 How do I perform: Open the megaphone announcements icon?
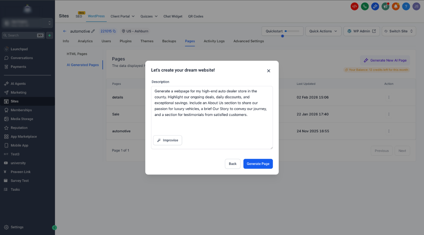pyautogui.click(x=385, y=6)
